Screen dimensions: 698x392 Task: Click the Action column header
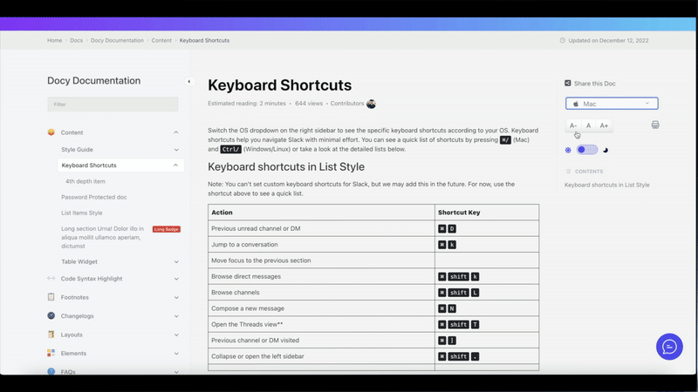tap(321, 213)
